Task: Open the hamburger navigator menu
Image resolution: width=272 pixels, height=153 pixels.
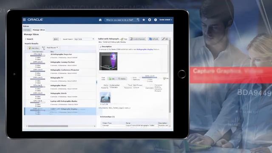Action: click(24, 20)
